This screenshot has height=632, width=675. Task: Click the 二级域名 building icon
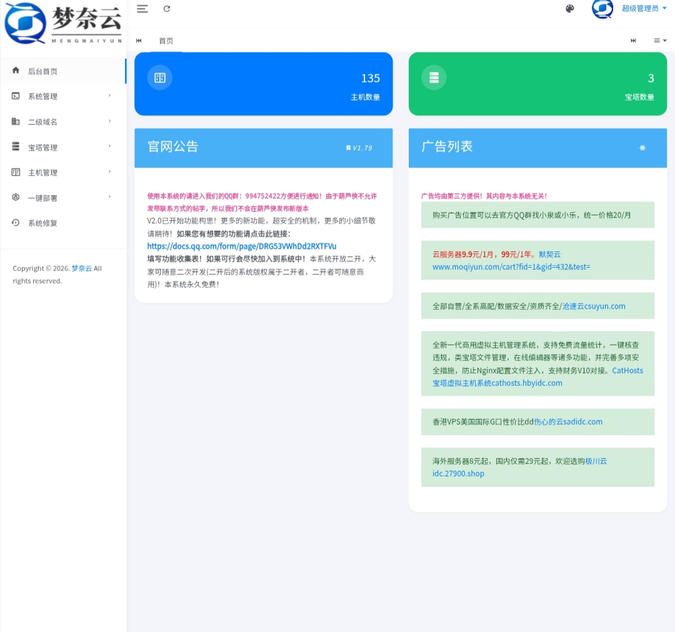16,121
